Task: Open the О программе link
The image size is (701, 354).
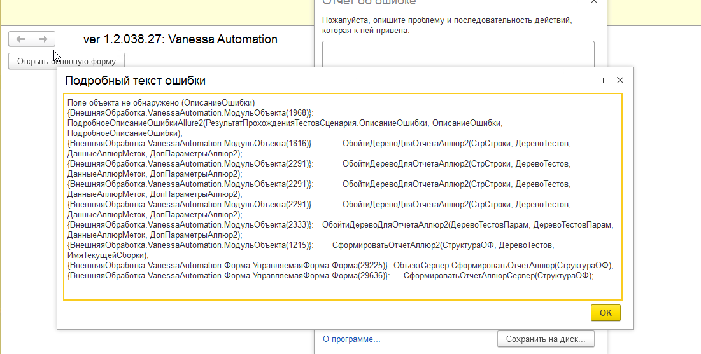Action: (x=351, y=339)
